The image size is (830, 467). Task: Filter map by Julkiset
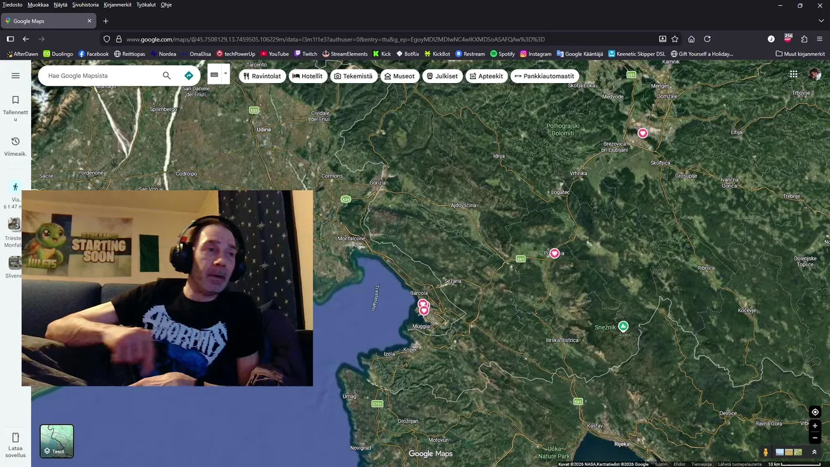(x=442, y=76)
